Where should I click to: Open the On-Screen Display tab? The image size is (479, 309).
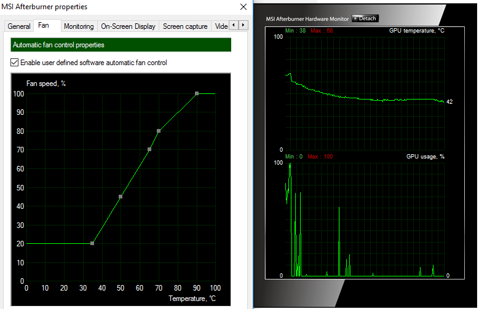[128, 26]
